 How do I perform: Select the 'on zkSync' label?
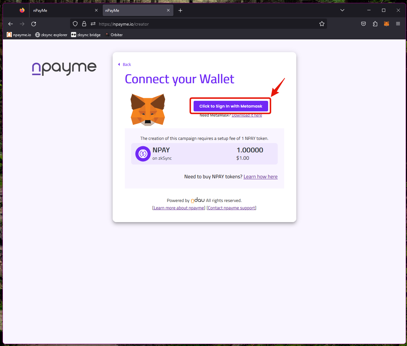[x=162, y=158]
